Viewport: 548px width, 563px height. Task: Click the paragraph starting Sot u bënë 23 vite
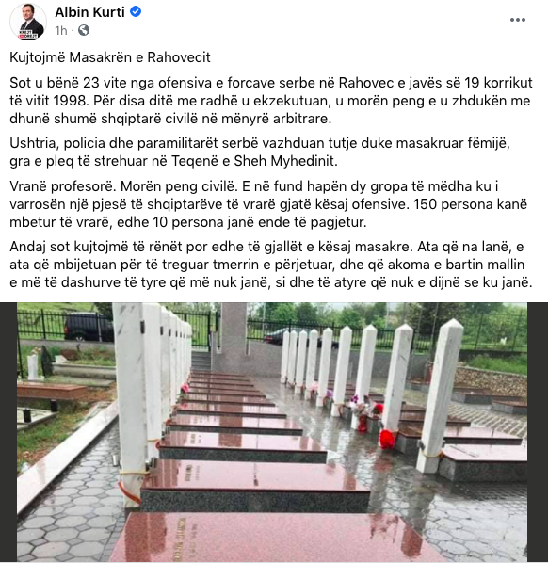271,101
